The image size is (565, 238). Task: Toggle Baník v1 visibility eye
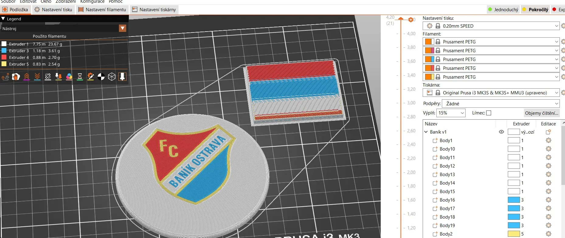click(501, 132)
